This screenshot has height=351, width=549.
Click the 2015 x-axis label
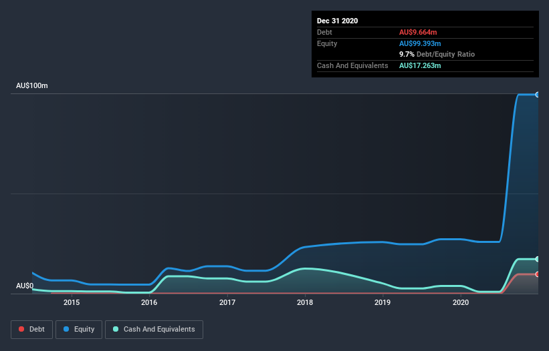(x=72, y=302)
